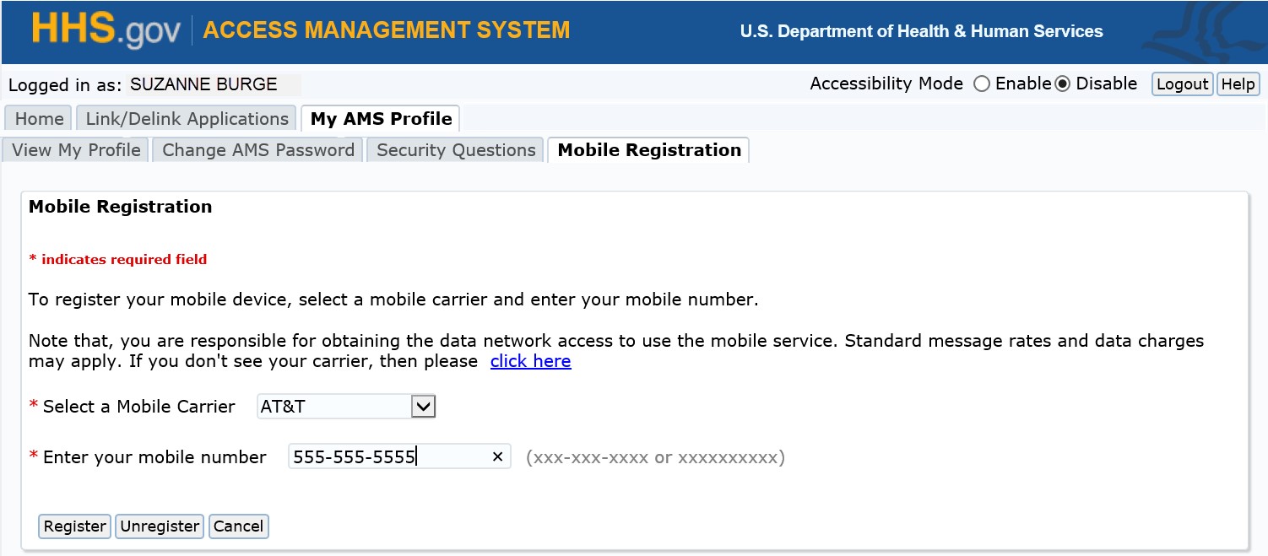The height and width of the screenshot is (556, 1268).
Task: Select the My AMS Profile tab
Action: coord(380,118)
